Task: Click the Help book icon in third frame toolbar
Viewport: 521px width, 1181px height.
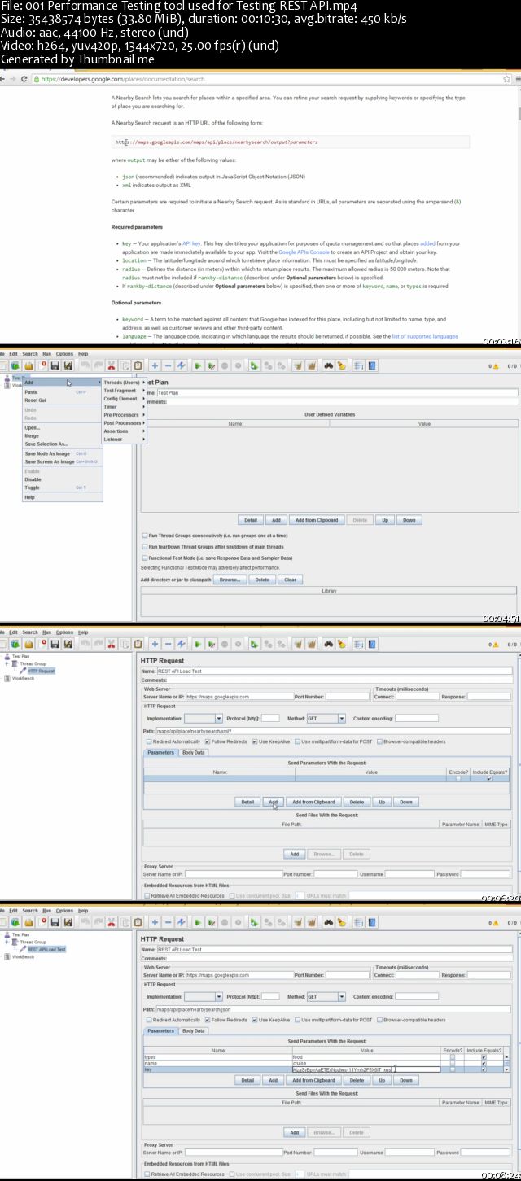Action: point(370,644)
